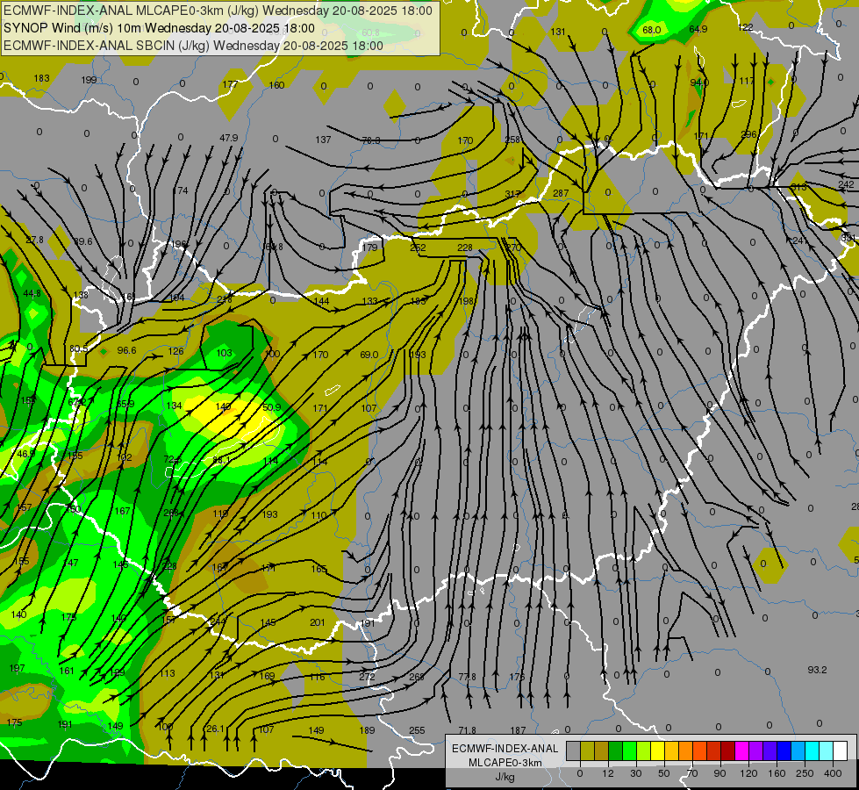This screenshot has width=859, height=790.
Task: Click the magenta swatch in the color scale
Action: point(742,750)
